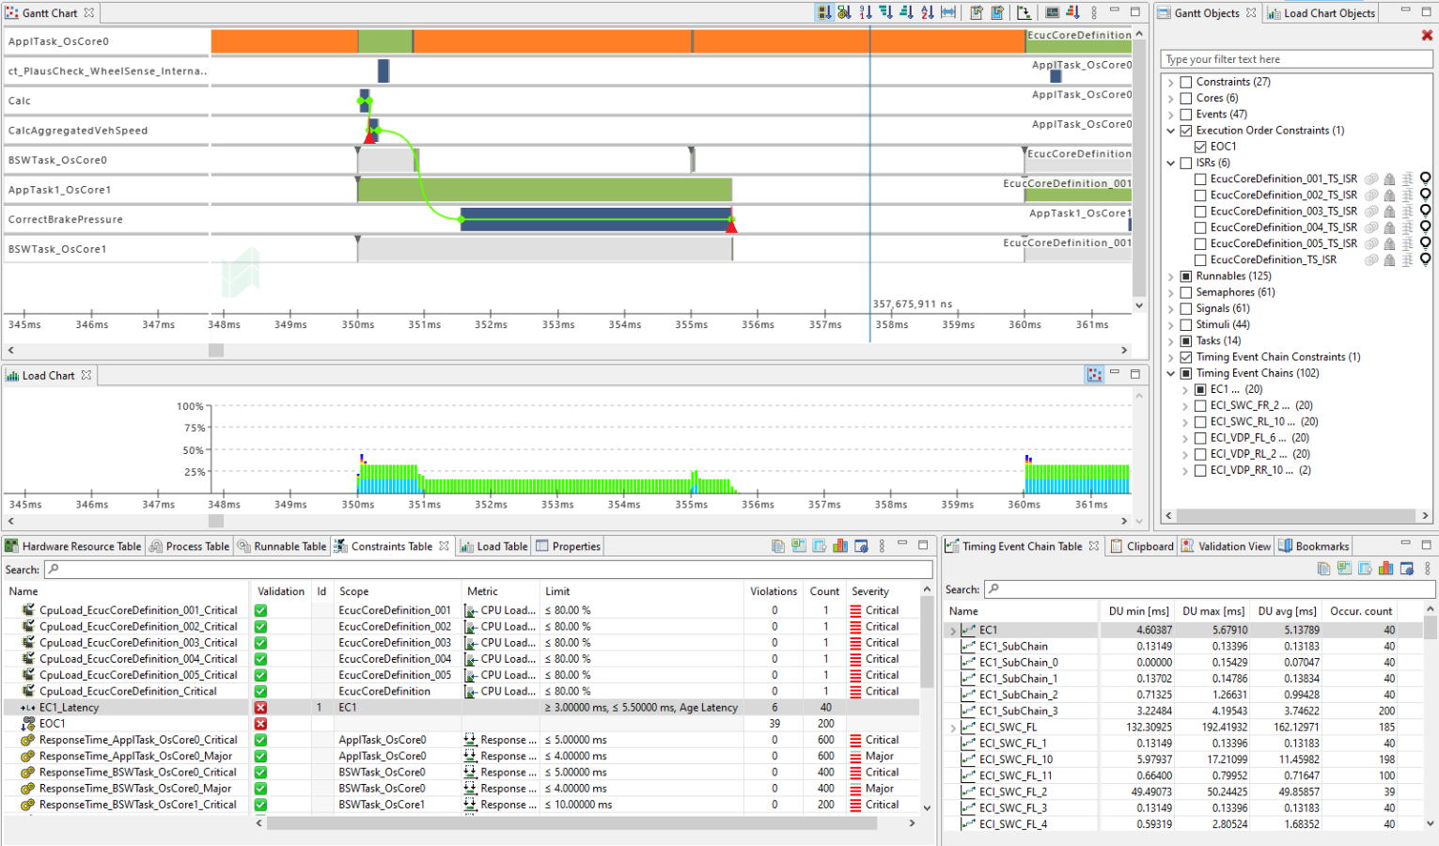Toggle the Runnables (125) checkbox

coord(1186,276)
